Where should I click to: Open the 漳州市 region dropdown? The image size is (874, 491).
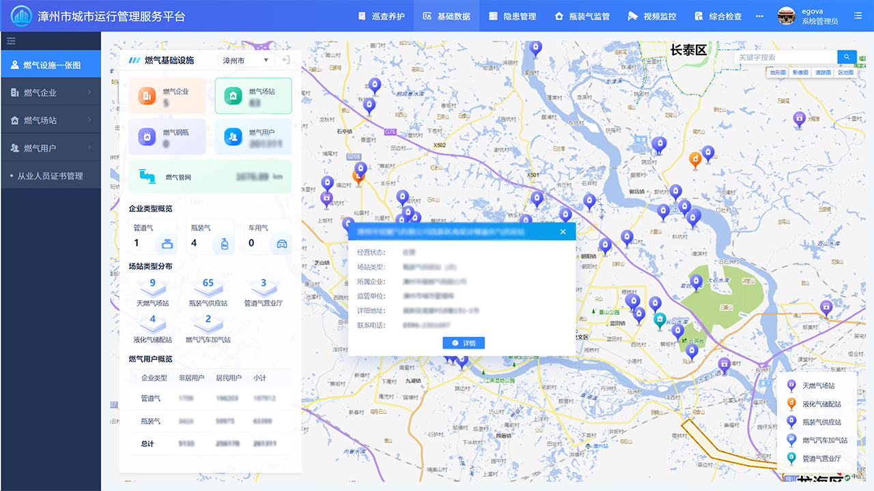point(246,60)
